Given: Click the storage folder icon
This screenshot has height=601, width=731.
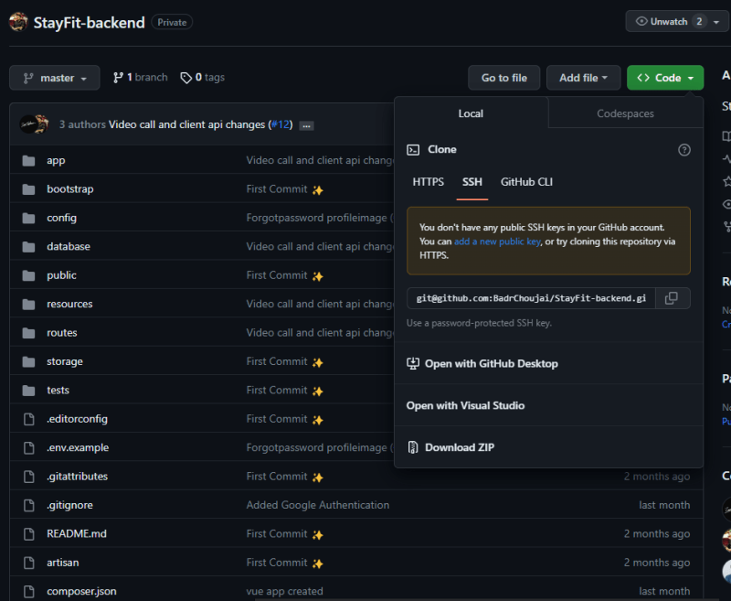Looking at the screenshot, I should (x=28, y=361).
